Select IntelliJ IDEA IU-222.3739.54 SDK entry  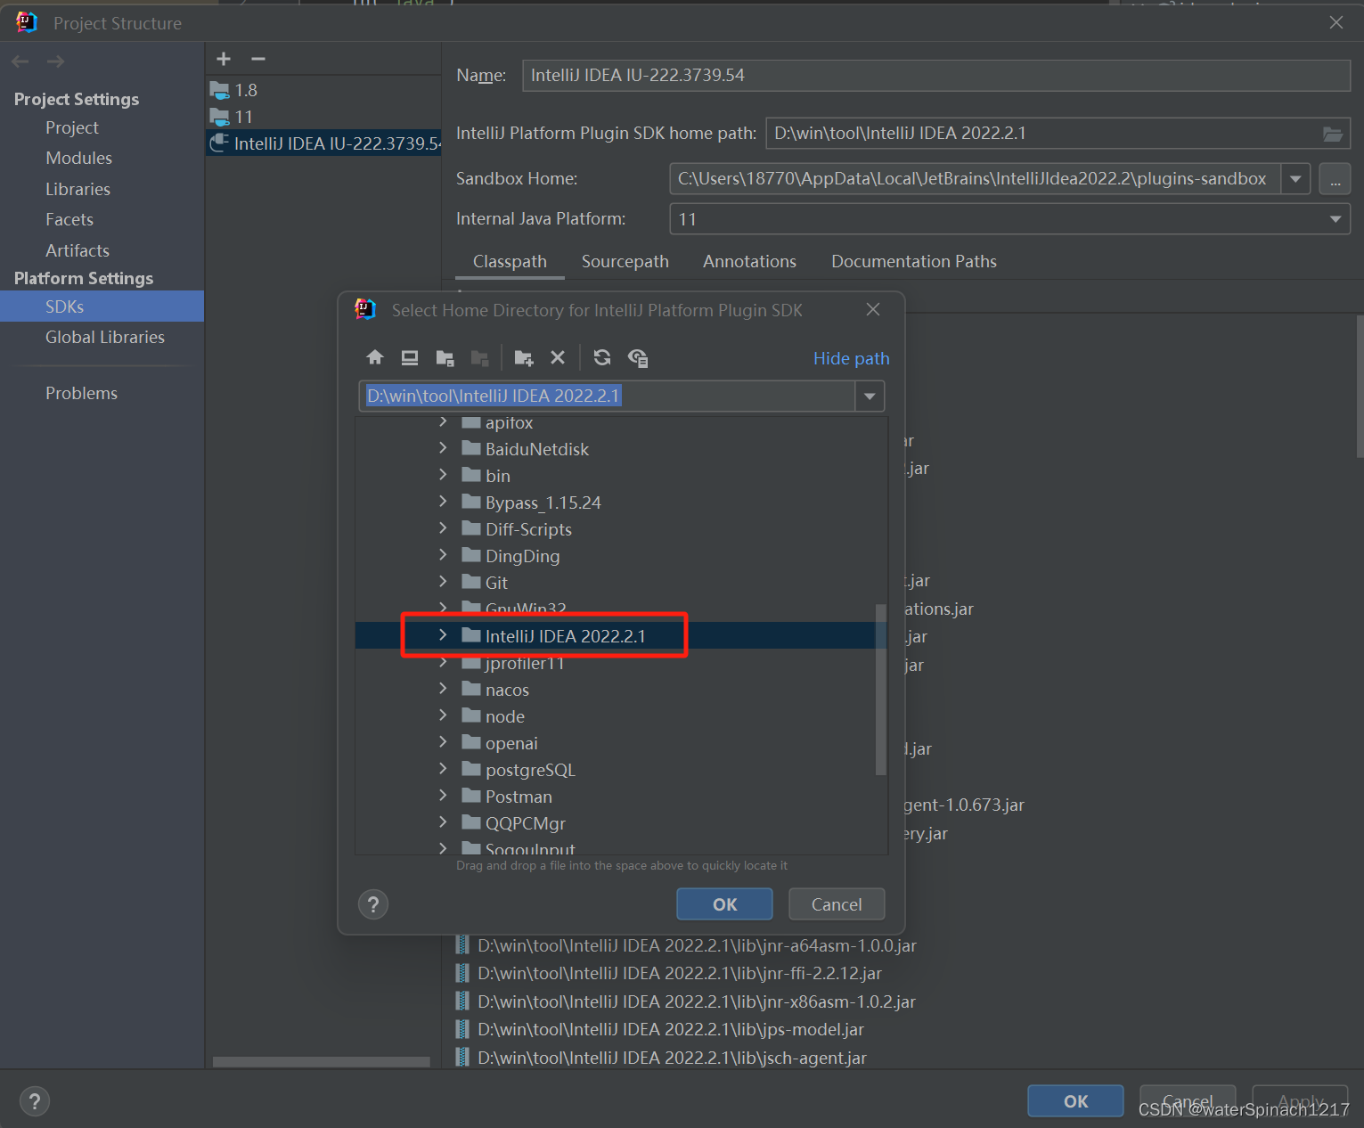pos(323,143)
